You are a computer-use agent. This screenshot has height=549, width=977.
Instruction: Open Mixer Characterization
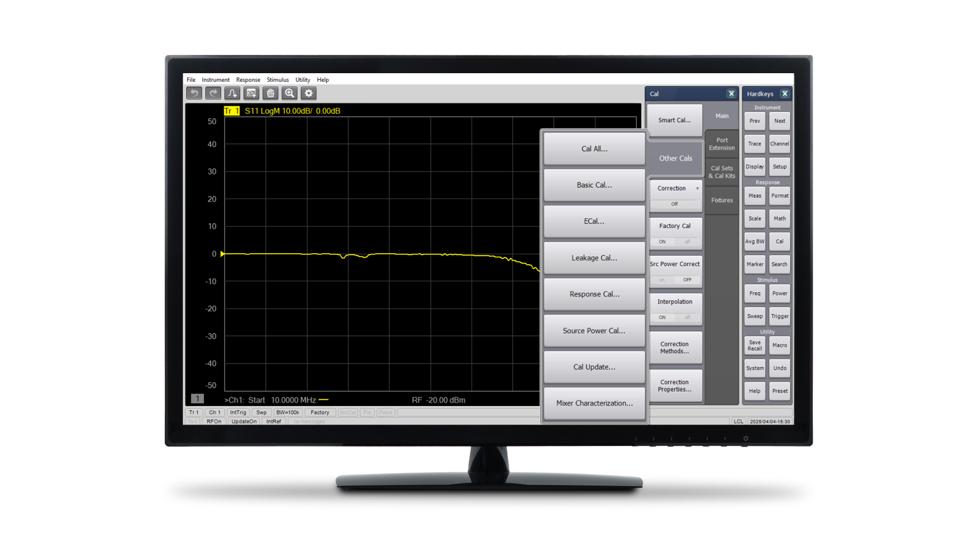[x=594, y=403]
